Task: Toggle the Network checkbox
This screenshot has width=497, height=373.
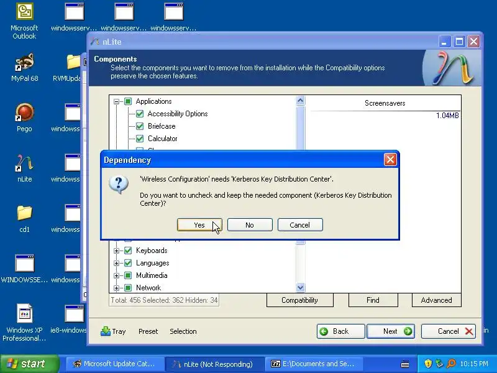Action: 128,288
